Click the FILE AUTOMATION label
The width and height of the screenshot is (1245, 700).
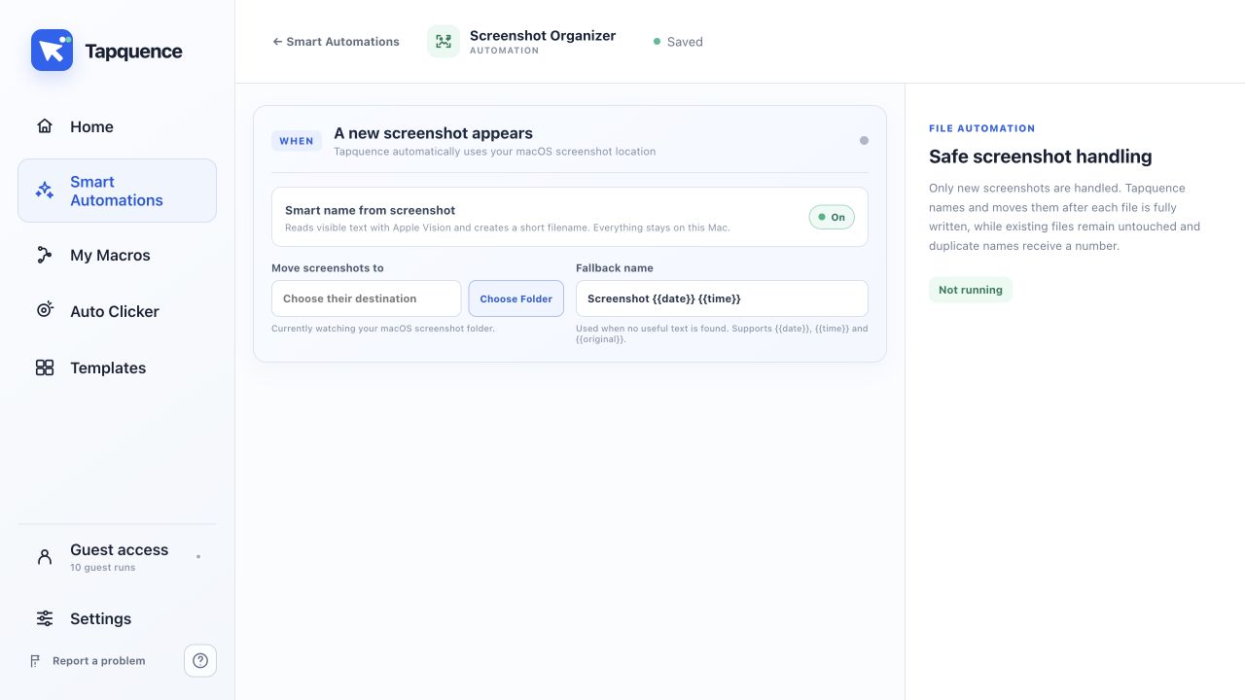982,128
